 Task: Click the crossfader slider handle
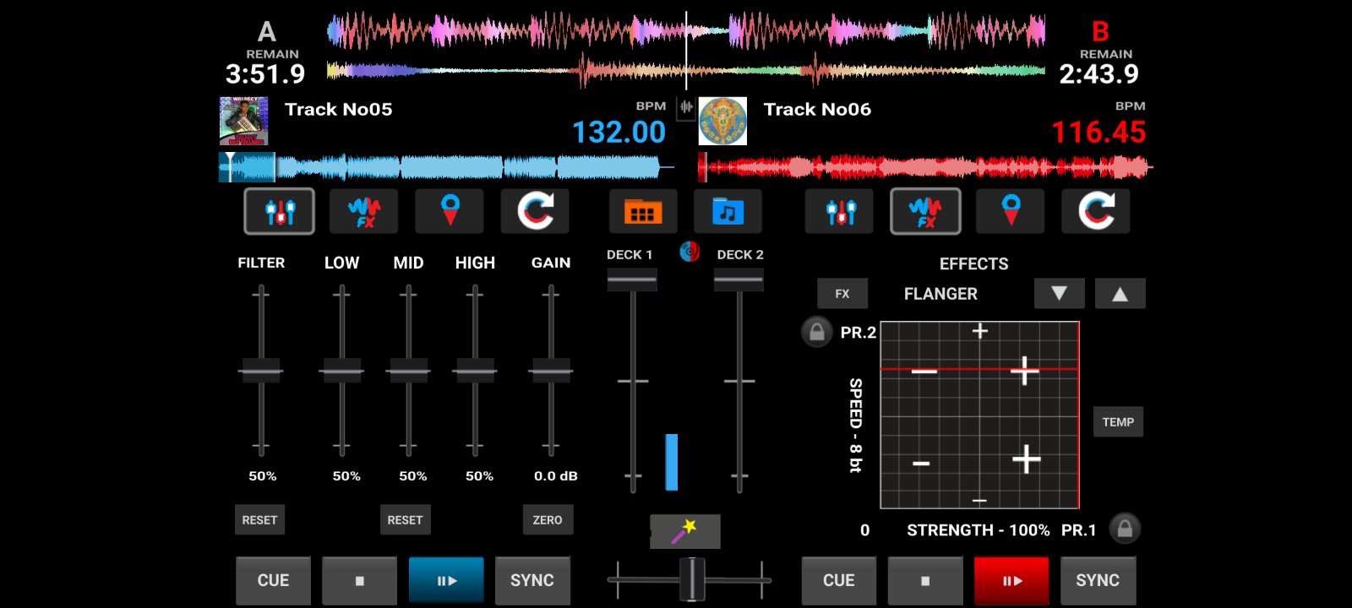click(692, 579)
